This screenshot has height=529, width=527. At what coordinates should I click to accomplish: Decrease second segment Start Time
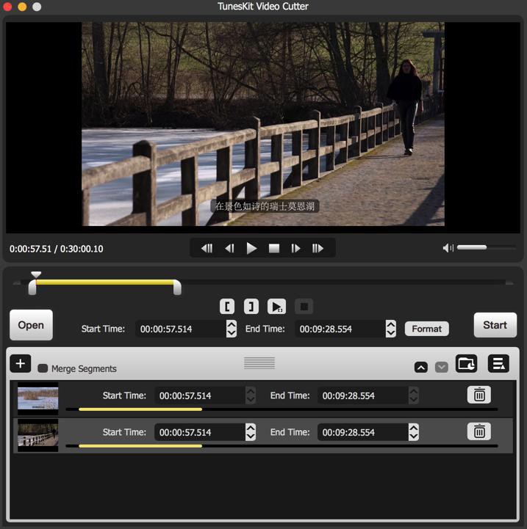(x=251, y=437)
